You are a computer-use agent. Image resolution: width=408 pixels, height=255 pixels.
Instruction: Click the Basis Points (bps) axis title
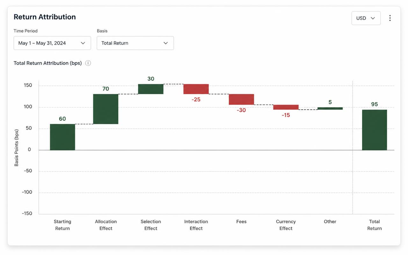coord(17,148)
